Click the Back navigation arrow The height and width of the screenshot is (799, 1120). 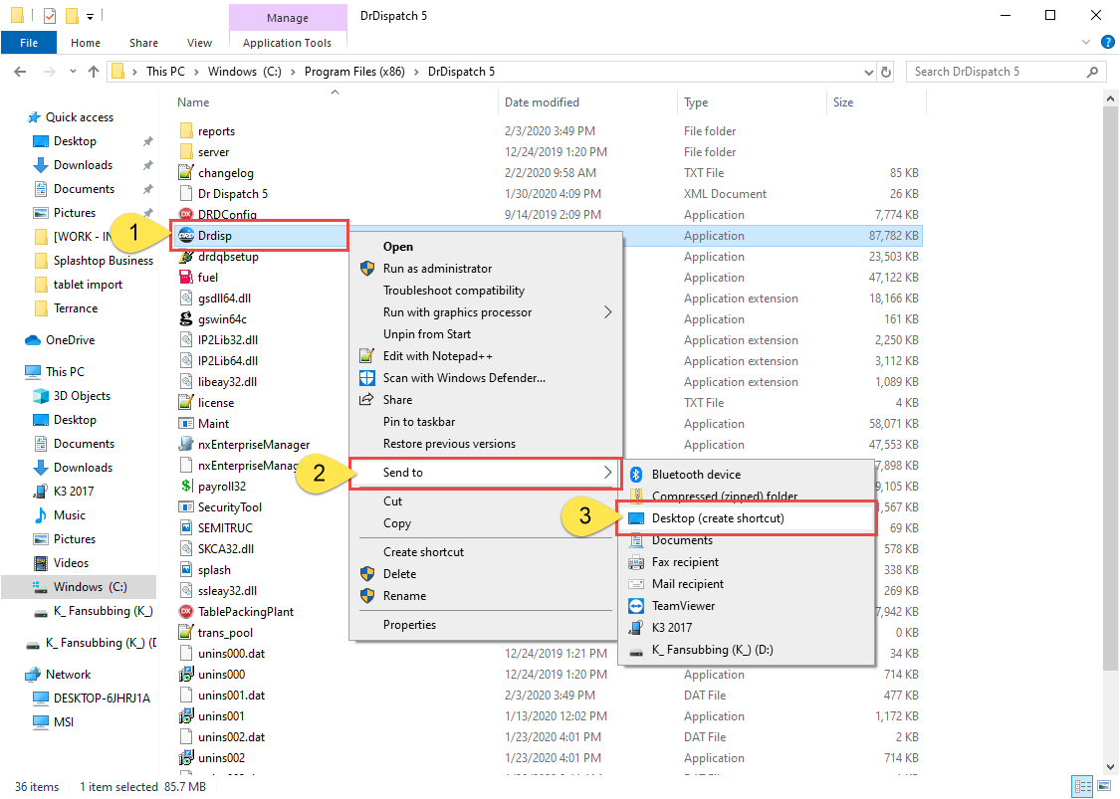(20, 72)
